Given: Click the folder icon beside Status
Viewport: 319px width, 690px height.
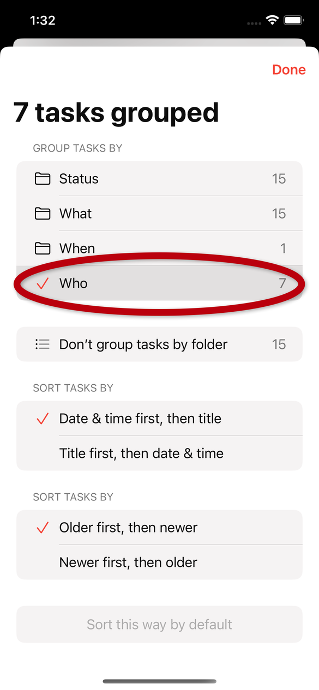Looking at the screenshot, I should coord(43,179).
